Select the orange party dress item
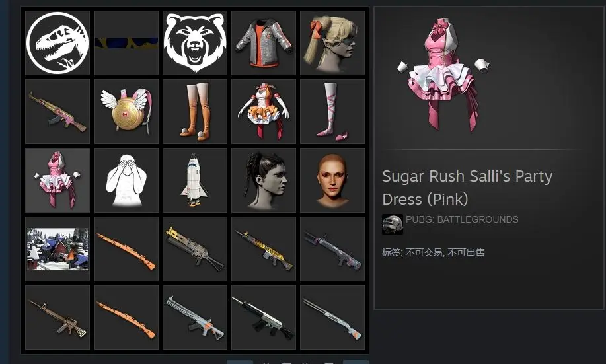 (x=264, y=112)
